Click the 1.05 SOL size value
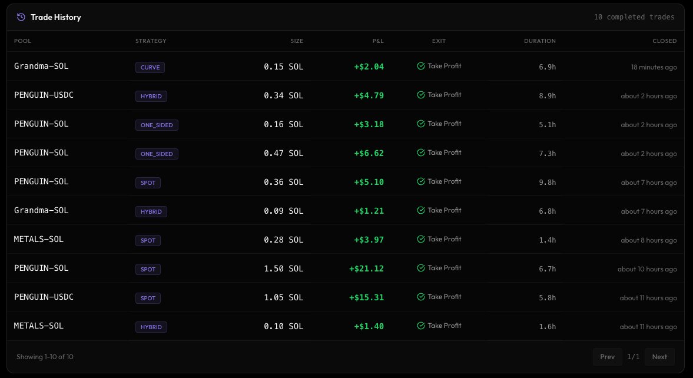 (x=283, y=297)
